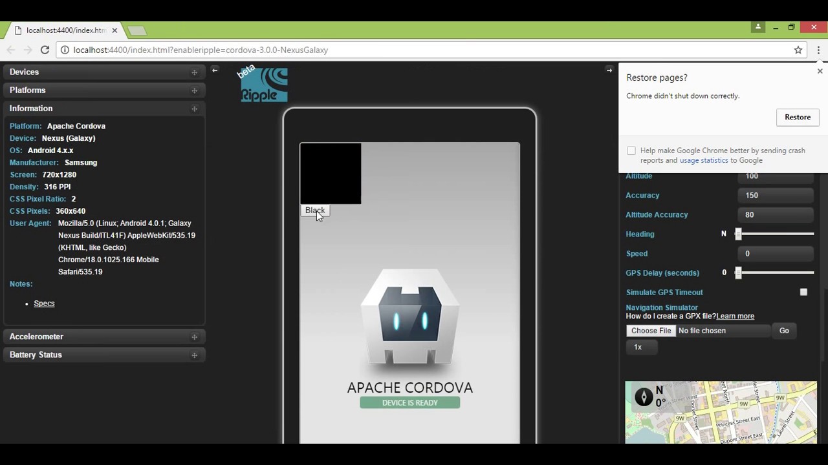Expand the Devices panel

(104, 72)
